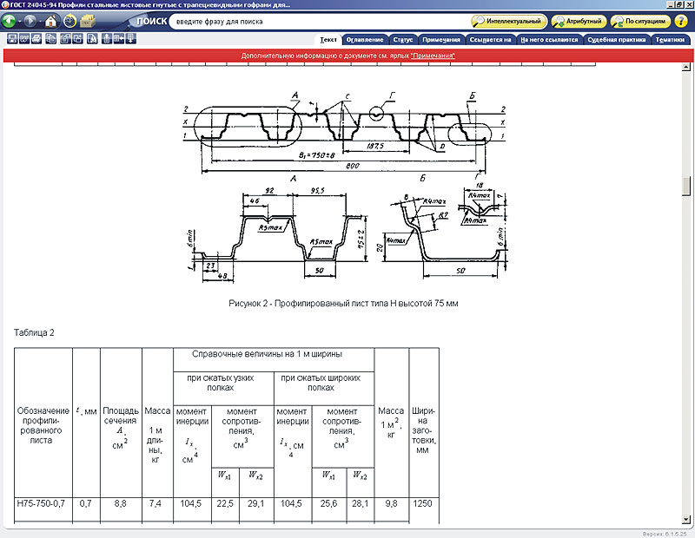Screen dimensions: 695x538
Task: Switch to the Оглавление tab
Action: coord(364,39)
